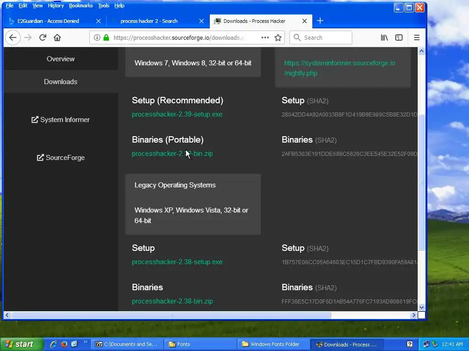Open the Overview sidebar item

pyautogui.click(x=61, y=59)
